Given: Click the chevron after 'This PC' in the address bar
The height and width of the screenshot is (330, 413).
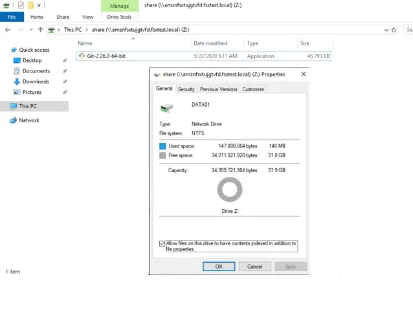Looking at the screenshot, I should pyautogui.click(x=87, y=30).
